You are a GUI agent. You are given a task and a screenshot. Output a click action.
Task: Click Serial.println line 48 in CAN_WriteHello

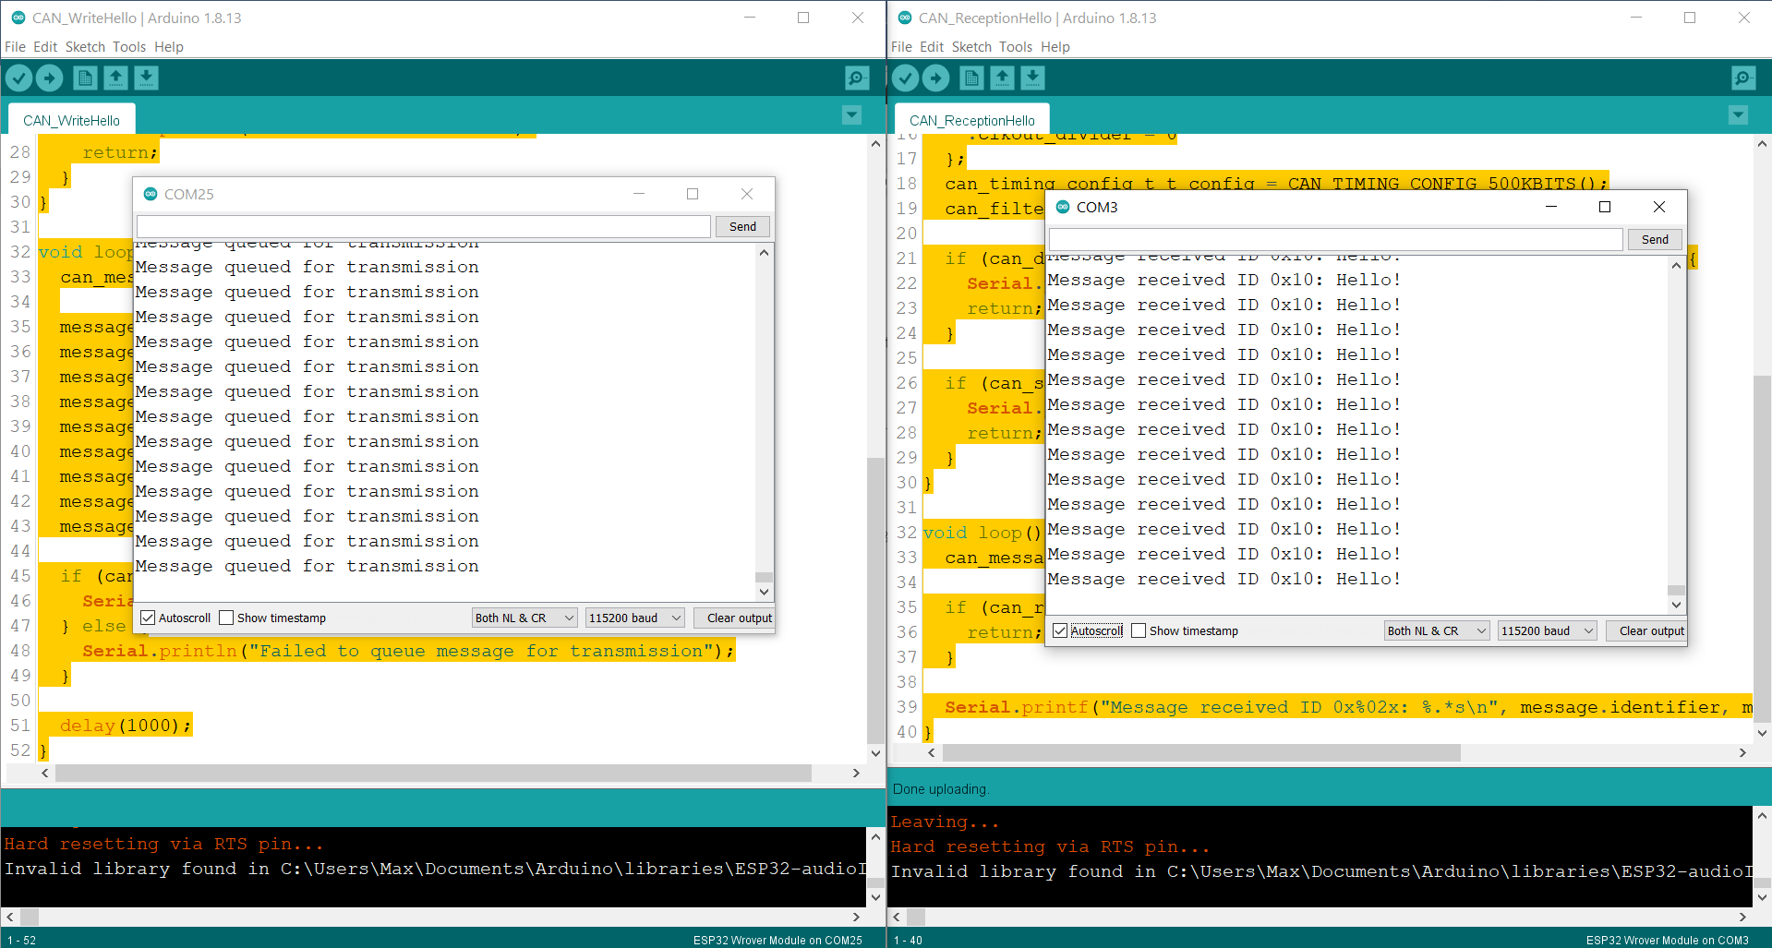click(x=408, y=651)
